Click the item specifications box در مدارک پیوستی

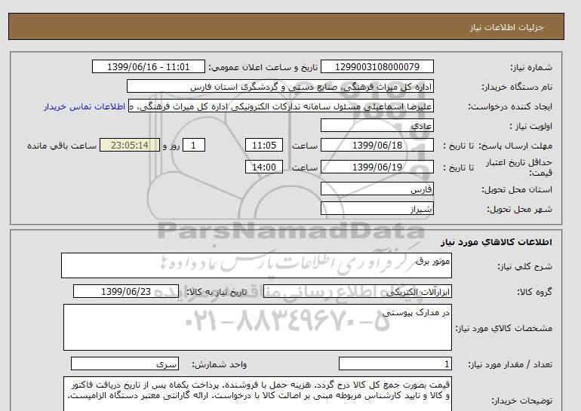(257, 327)
